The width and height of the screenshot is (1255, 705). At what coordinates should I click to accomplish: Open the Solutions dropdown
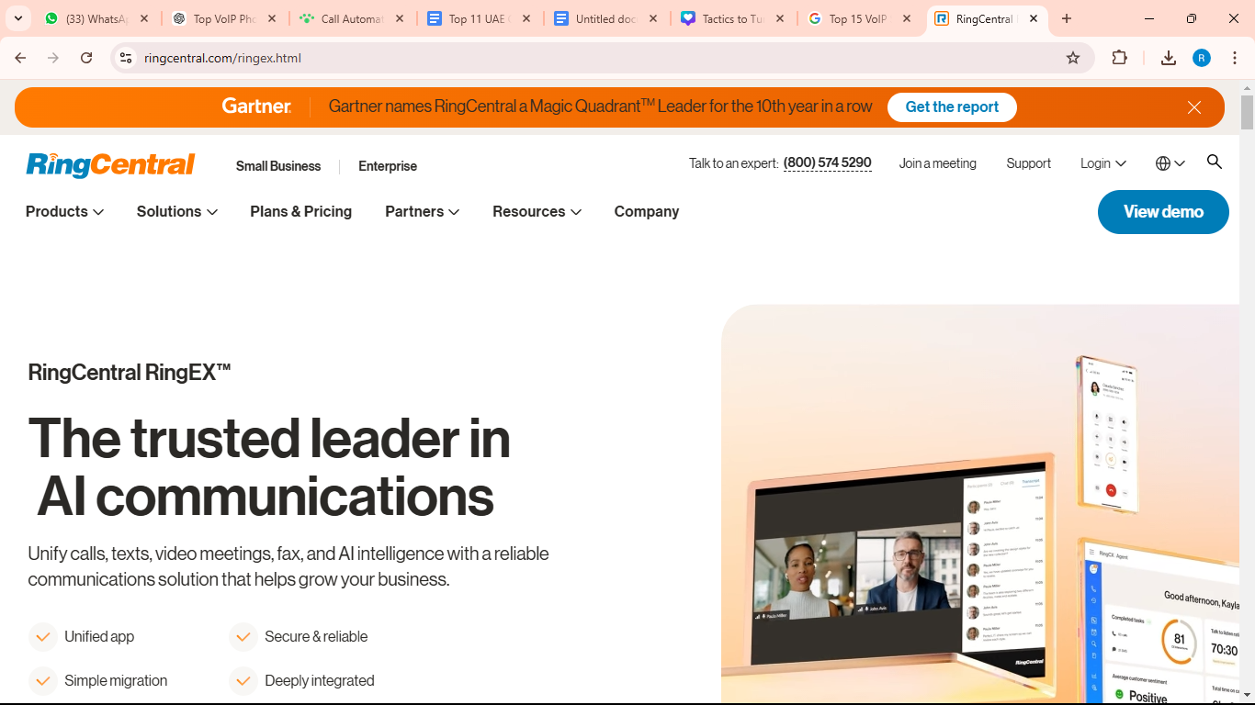coord(175,211)
